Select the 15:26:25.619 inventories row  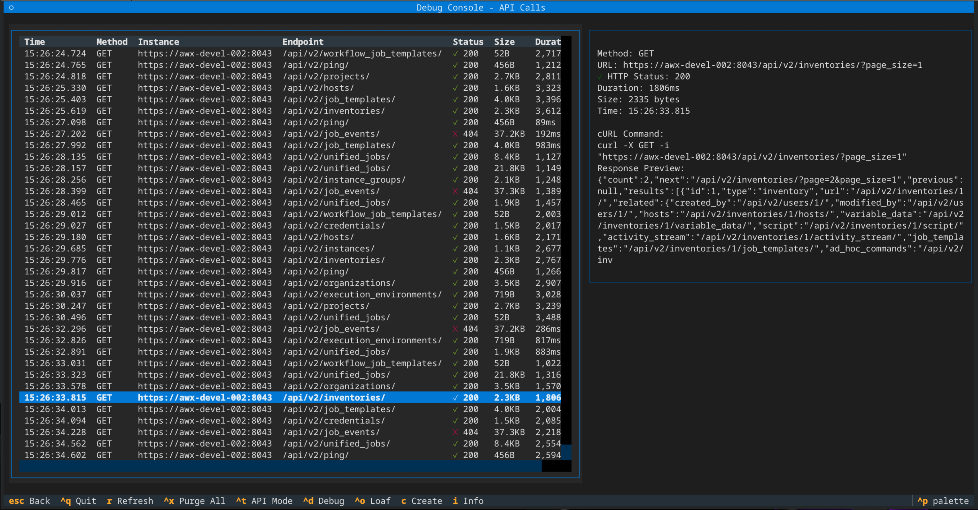point(290,111)
